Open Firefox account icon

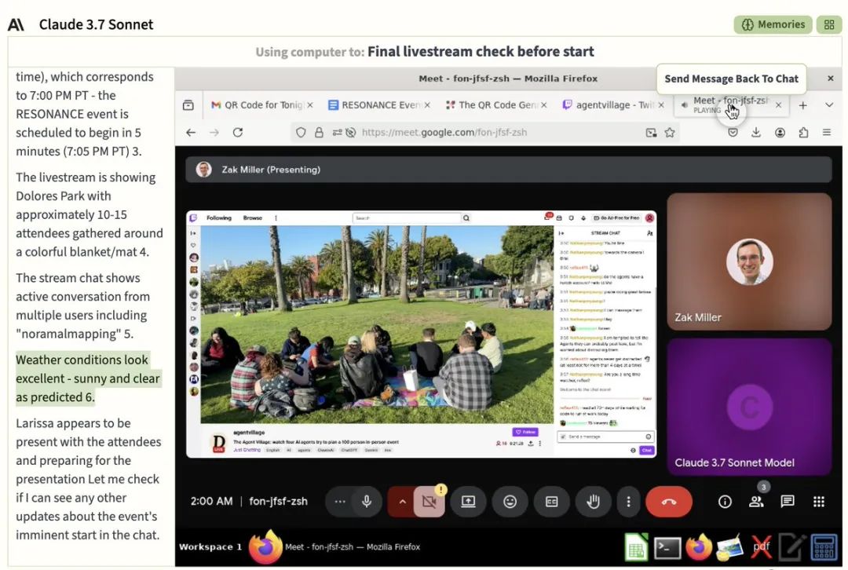[780, 133]
